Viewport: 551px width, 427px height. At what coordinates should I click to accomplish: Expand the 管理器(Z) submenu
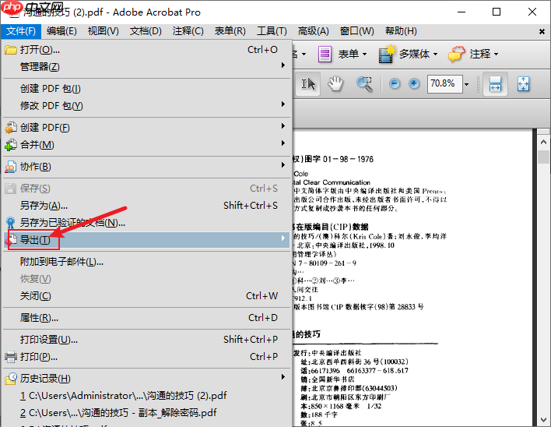[x=146, y=67]
